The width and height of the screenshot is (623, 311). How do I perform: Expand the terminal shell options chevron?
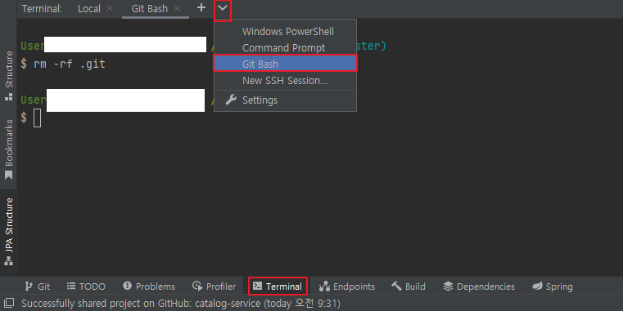click(x=223, y=8)
